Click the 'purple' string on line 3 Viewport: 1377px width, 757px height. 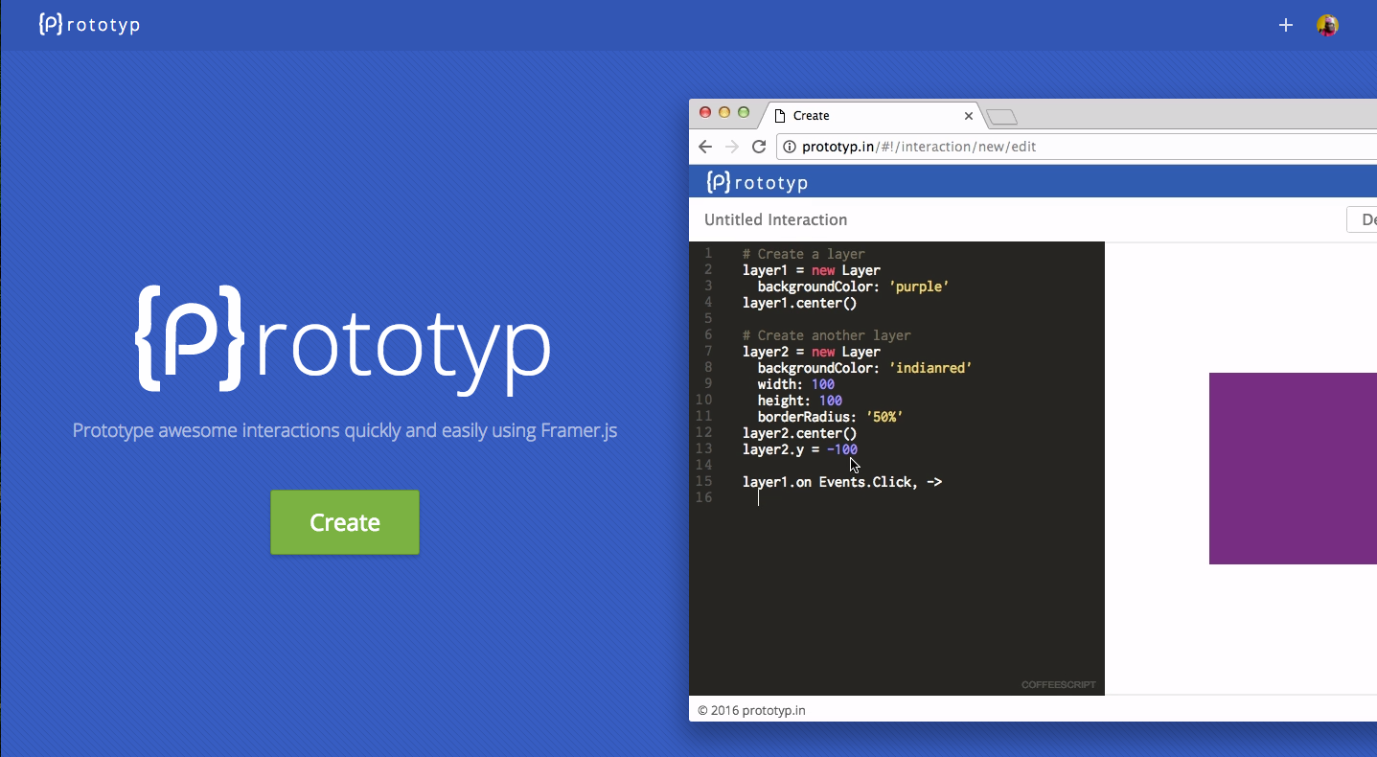918,286
